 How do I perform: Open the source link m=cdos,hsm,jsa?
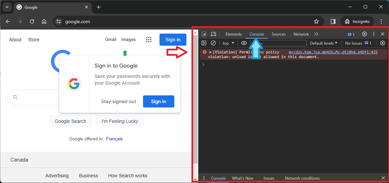tap(333, 52)
